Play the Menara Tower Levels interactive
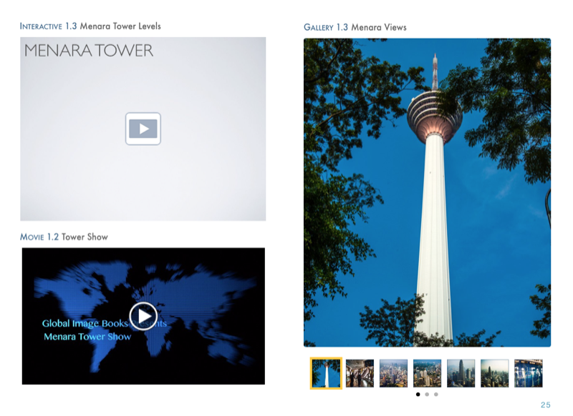The image size is (573, 416). tap(143, 129)
